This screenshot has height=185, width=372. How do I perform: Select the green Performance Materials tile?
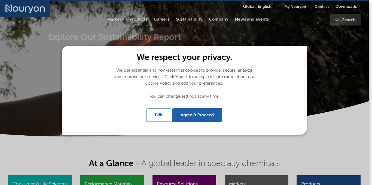pyautogui.click(x=112, y=180)
